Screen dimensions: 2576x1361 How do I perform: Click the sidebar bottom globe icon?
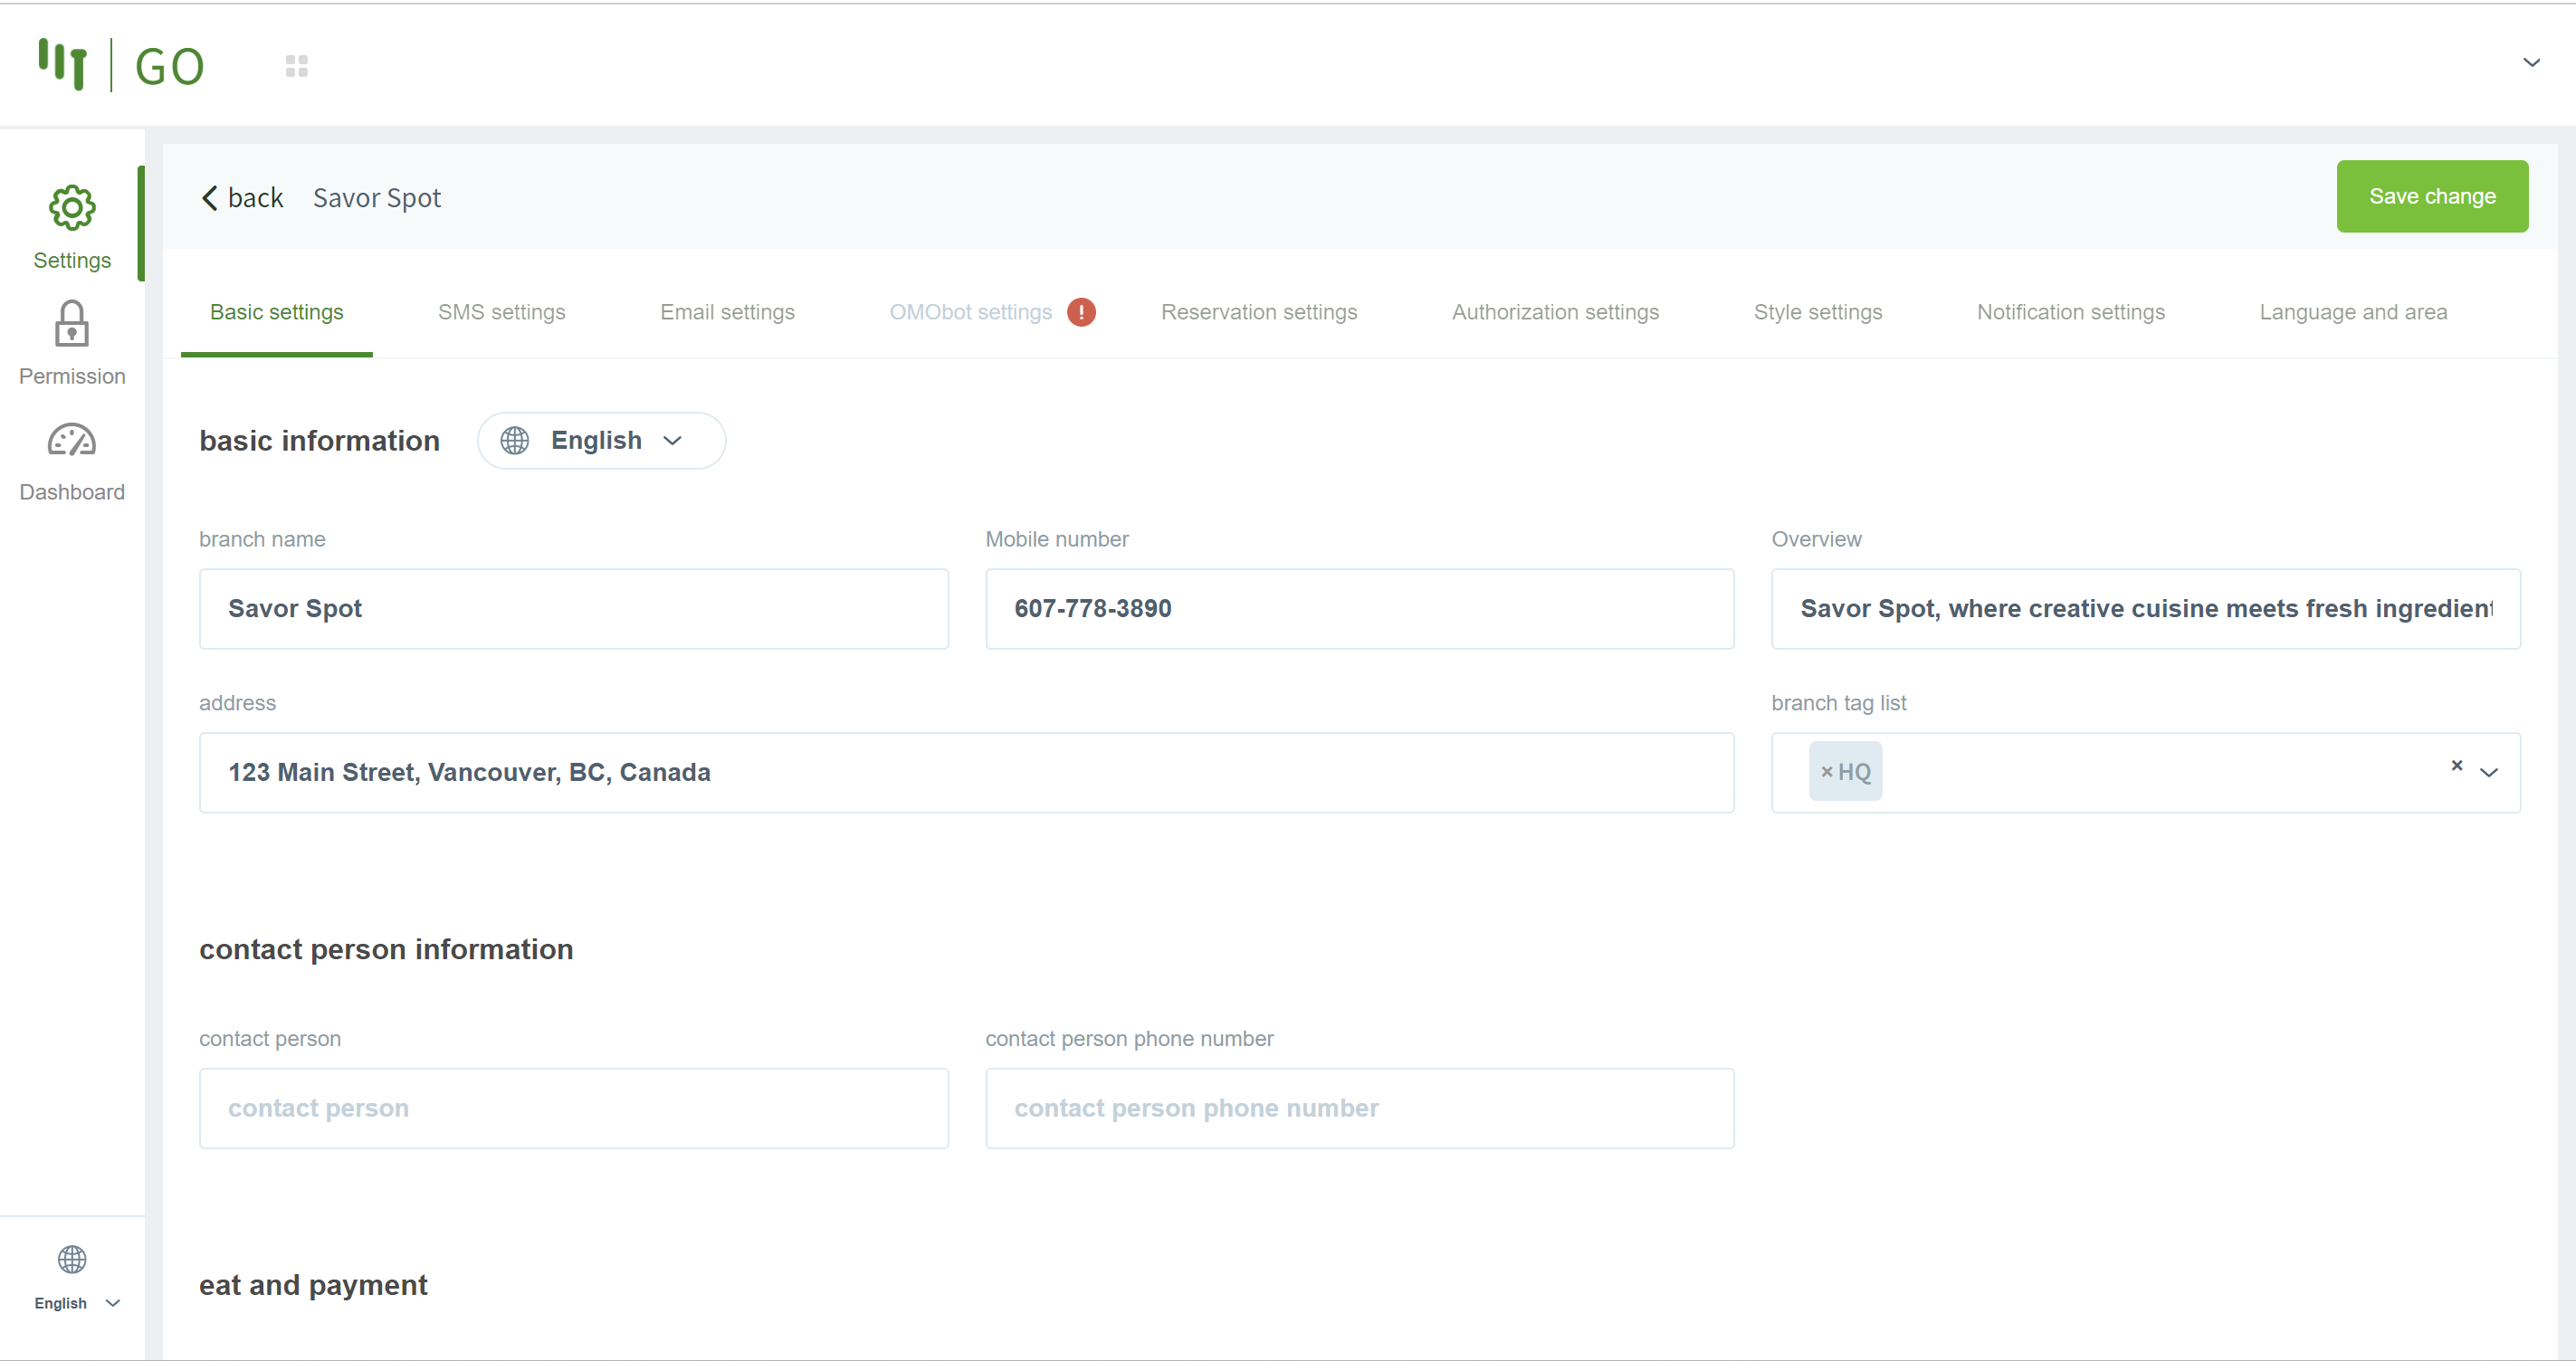pyautogui.click(x=72, y=1259)
